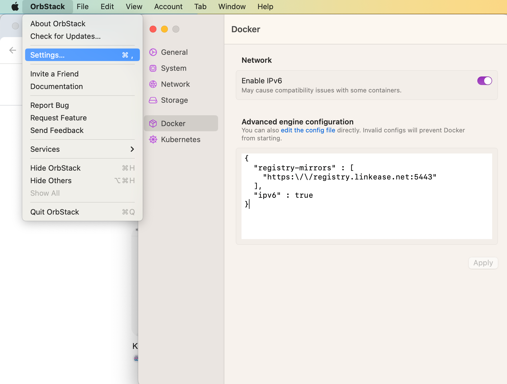Click inside the engine configuration JSON editor
507x384 pixels.
click(367, 196)
